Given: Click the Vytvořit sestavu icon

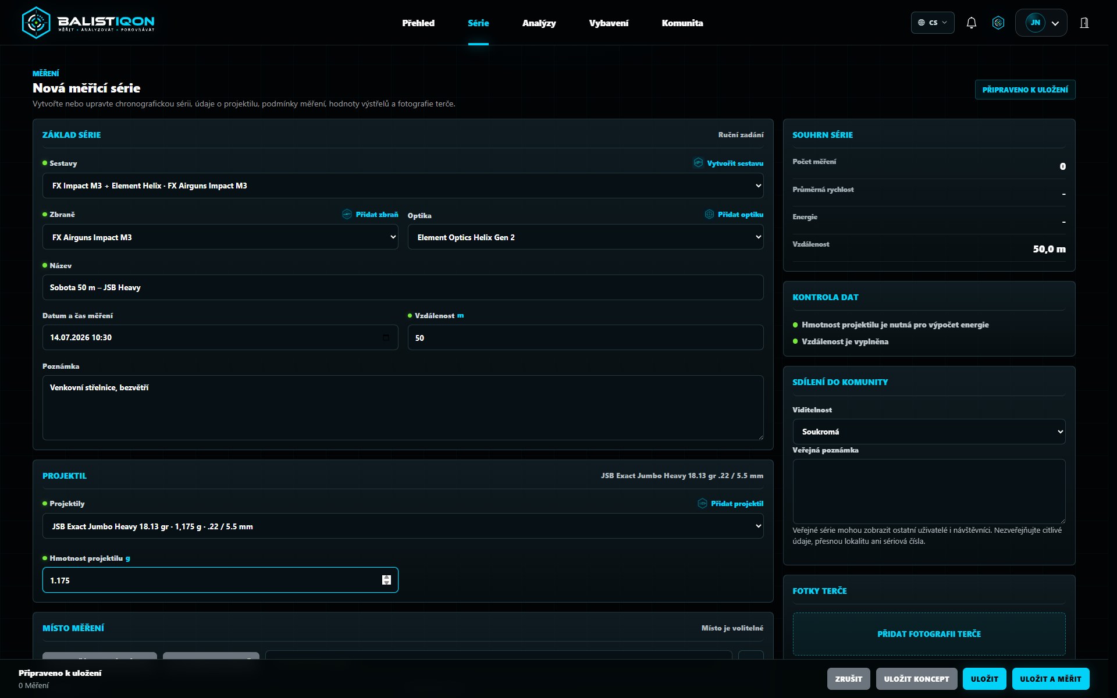Looking at the screenshot, I should tap(698, 163).
